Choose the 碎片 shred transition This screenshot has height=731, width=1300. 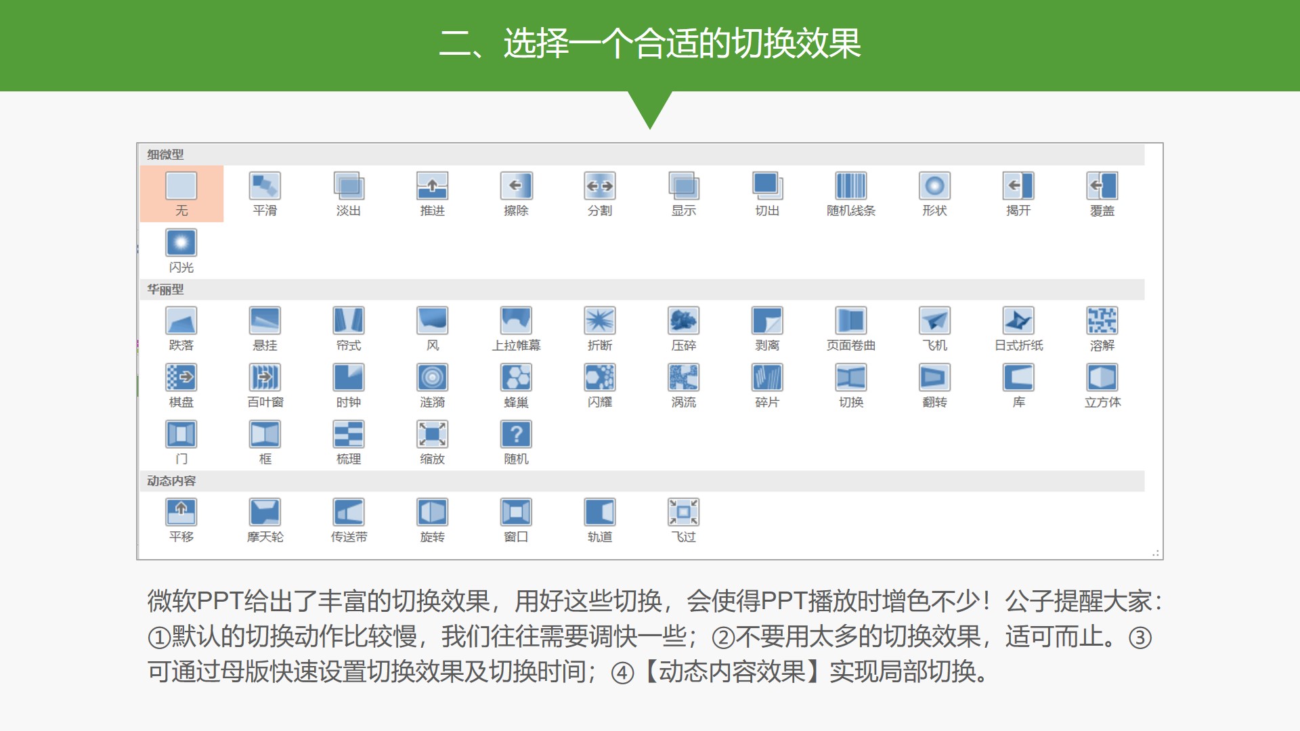(x=767, y=385)
